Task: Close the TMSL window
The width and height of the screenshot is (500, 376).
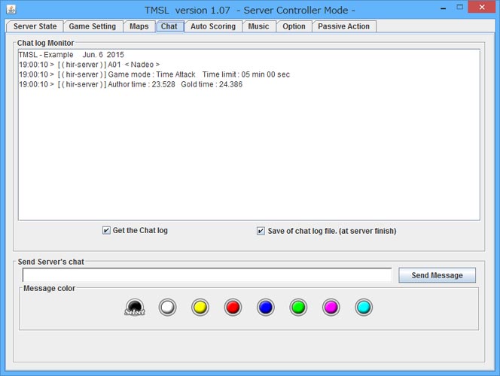Action: coord(482,7)
